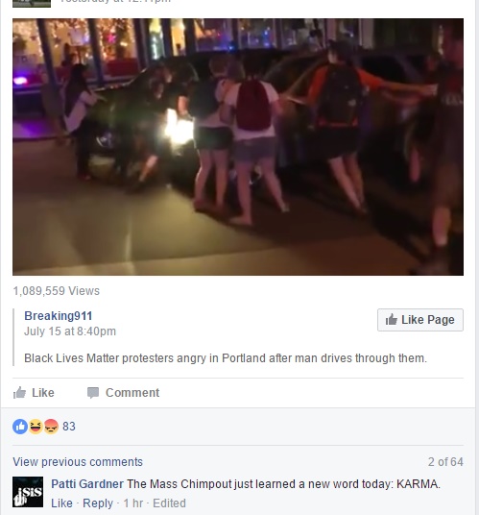Play the protest video thumbnail
Screen dimensions: 479x515
tap(238, 147)
